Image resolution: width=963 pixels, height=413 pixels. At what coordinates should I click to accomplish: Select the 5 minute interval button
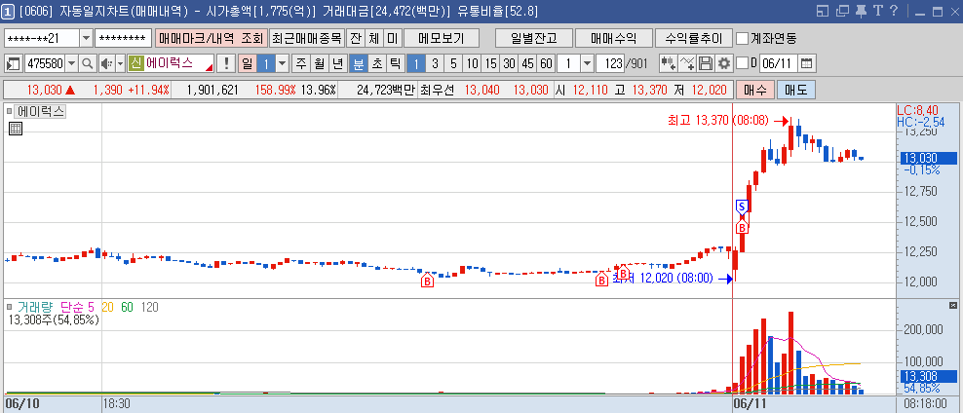pyautogui.click(x=453, y=63)
